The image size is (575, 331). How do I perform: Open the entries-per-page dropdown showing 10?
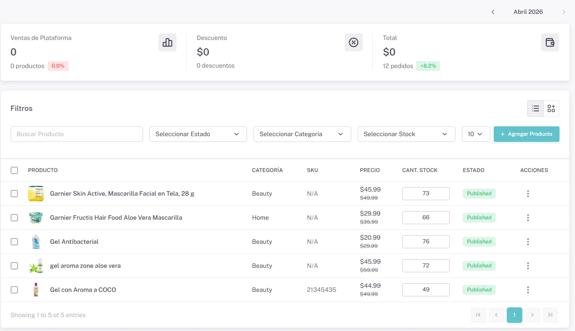point(476,134)
